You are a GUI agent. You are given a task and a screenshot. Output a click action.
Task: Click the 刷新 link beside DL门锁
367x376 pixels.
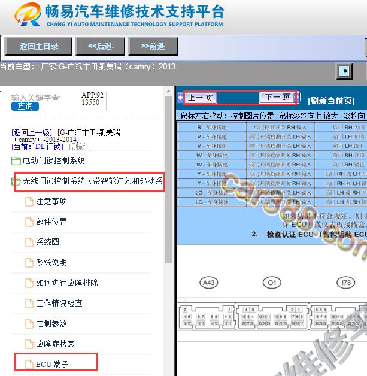[x=78, y=147]
